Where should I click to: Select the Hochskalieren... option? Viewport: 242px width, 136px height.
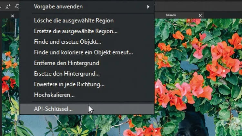pyautogui.click(x=54, y=95)
